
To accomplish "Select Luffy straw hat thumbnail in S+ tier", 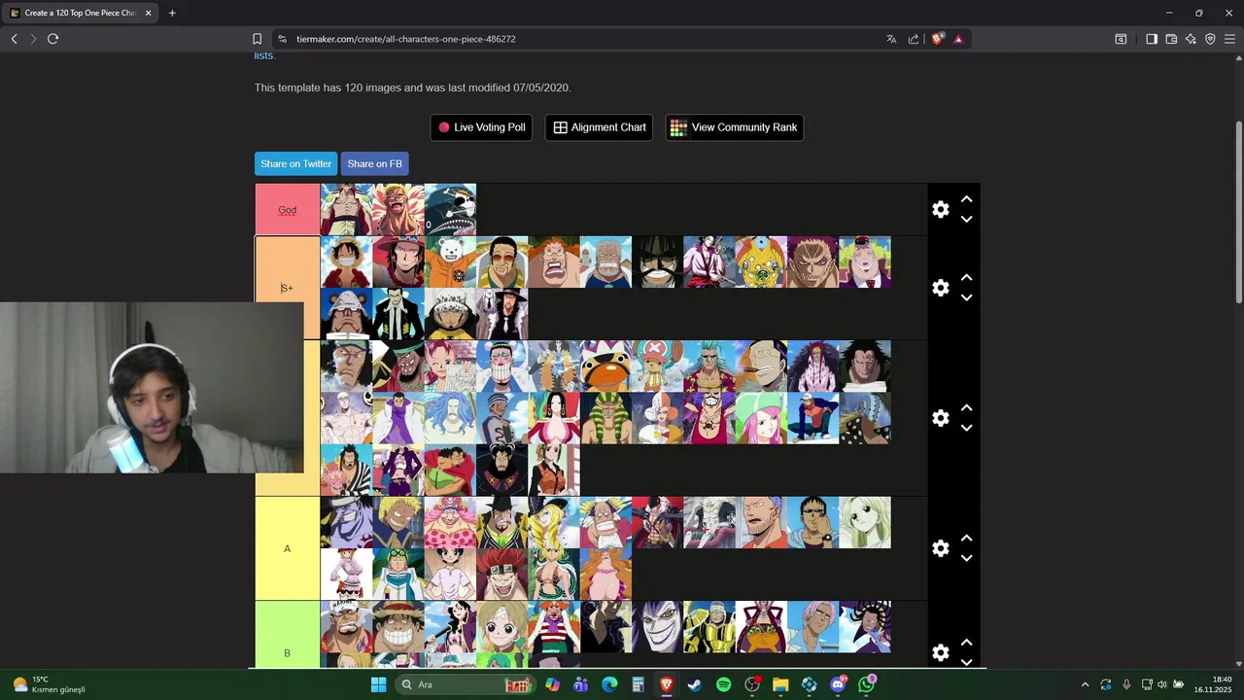I will pos(346,262).
